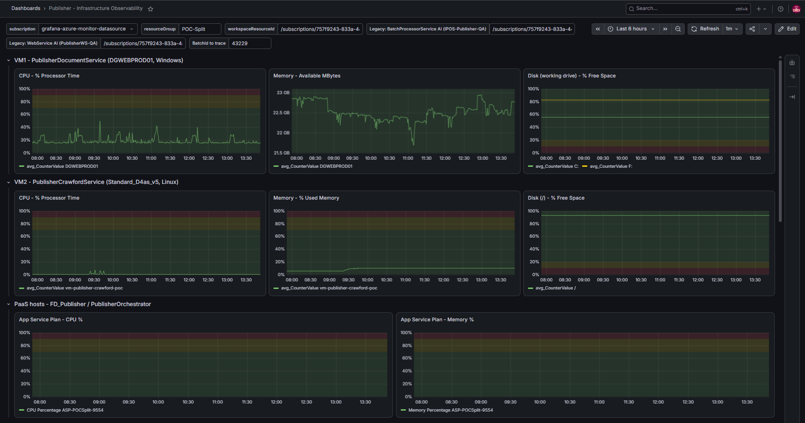Viewport: 805px width, 423px height.
Task: Open Disk (working drive) - % Free Space title
Action: [572, 76]
